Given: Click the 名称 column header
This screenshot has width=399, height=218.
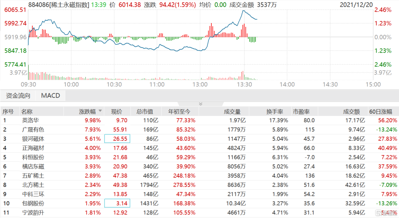Looking at the screenshot, I should [x=27, y=112].
